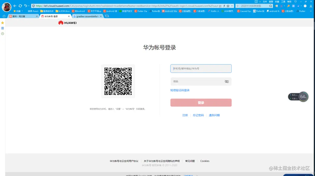Open the 查看 menu

click(x=271, y=2)
